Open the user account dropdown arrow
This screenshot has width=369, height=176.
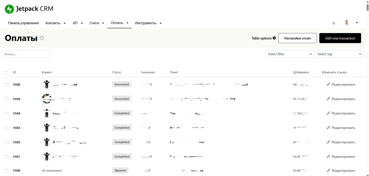coord(357,23)
